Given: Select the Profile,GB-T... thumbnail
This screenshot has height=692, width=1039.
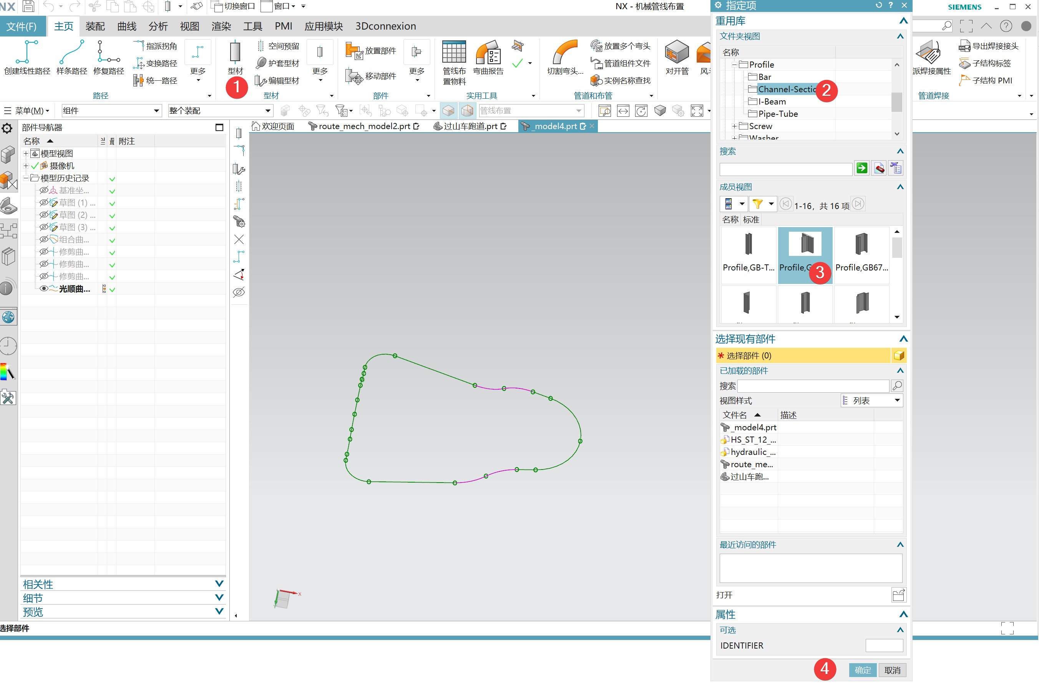Looking at the screenshot, I should pyautogui.click(x=749, y=255).
